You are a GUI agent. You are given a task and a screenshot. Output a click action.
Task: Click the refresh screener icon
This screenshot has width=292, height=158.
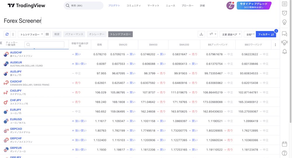pos(7,34)
